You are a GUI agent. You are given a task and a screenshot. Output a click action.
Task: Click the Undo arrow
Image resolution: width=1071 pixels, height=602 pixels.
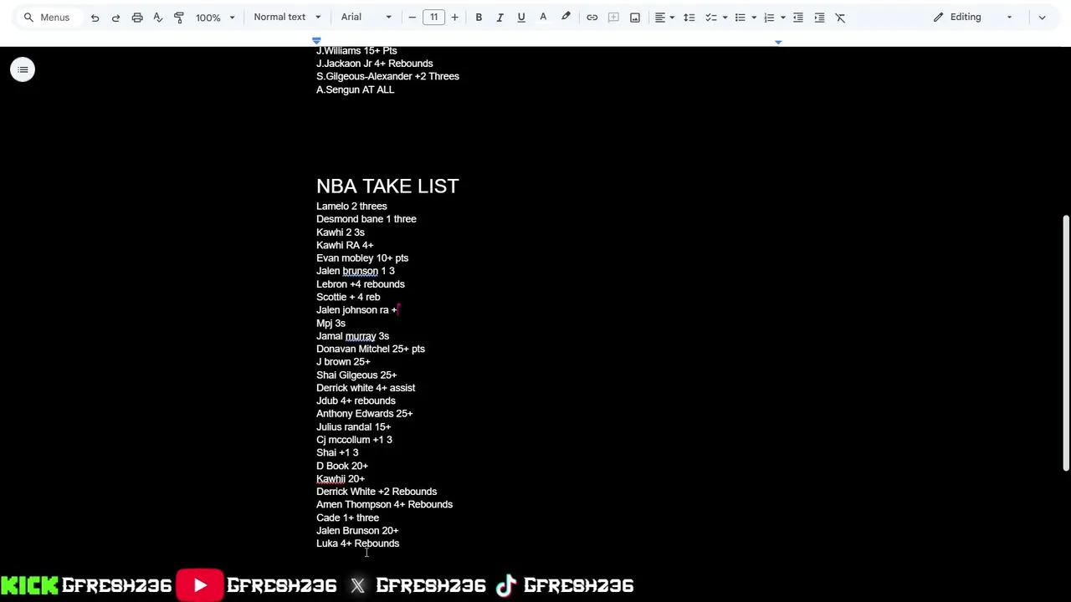[95, 18]
